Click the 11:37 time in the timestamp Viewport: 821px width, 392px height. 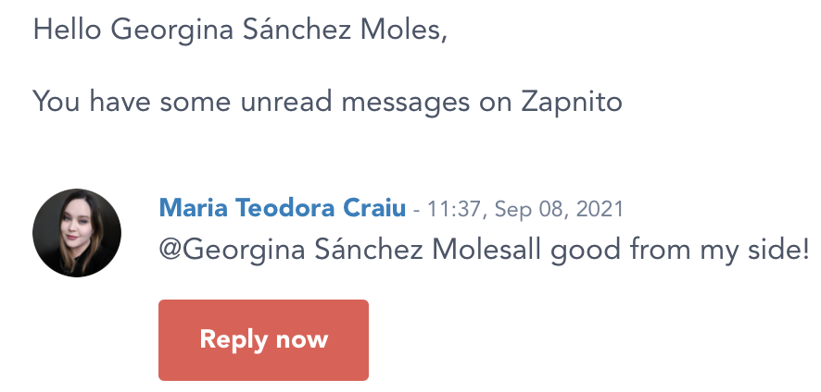pyautogui.click(x=454, y=209)
